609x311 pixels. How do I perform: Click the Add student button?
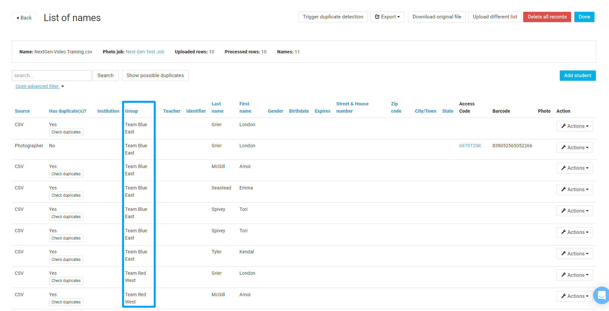pos(578,75)
